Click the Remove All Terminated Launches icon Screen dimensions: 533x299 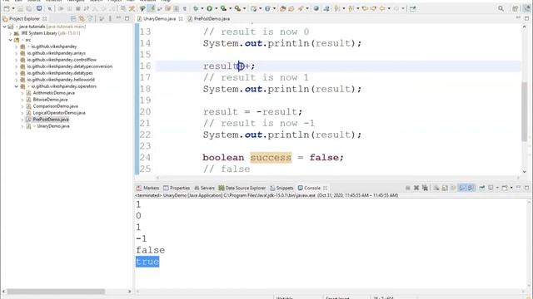coord(425,188)
